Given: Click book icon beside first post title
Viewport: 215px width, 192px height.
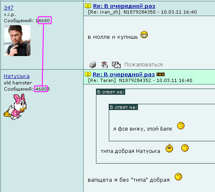Looking at the screenshot, I should click(x=88, y=6).
